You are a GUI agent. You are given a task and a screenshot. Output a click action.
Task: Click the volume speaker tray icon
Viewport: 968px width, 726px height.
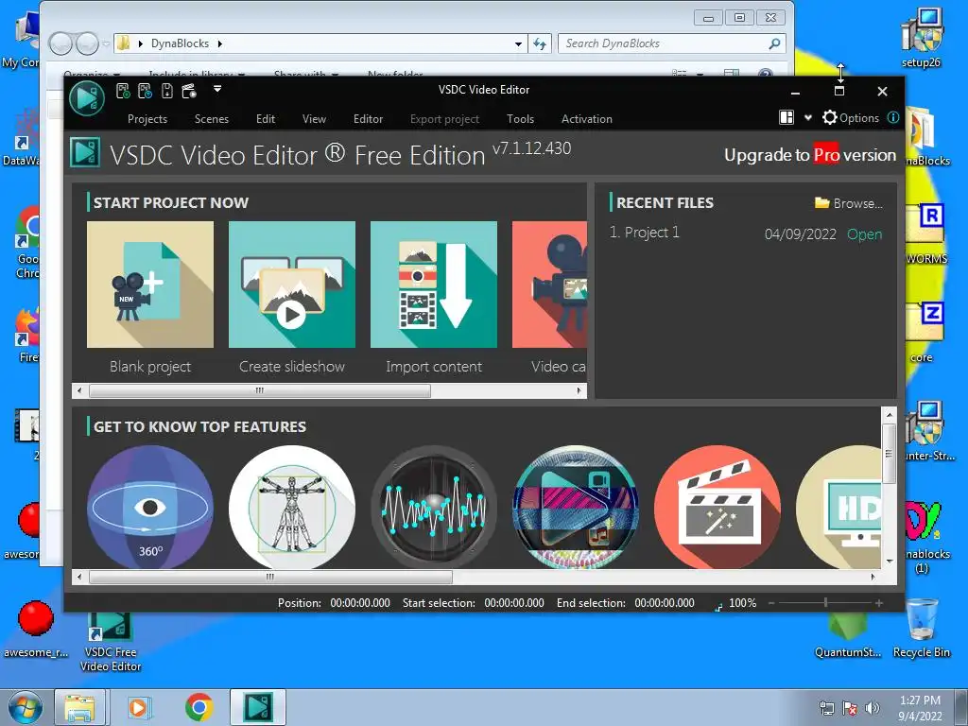click(872, 708)
